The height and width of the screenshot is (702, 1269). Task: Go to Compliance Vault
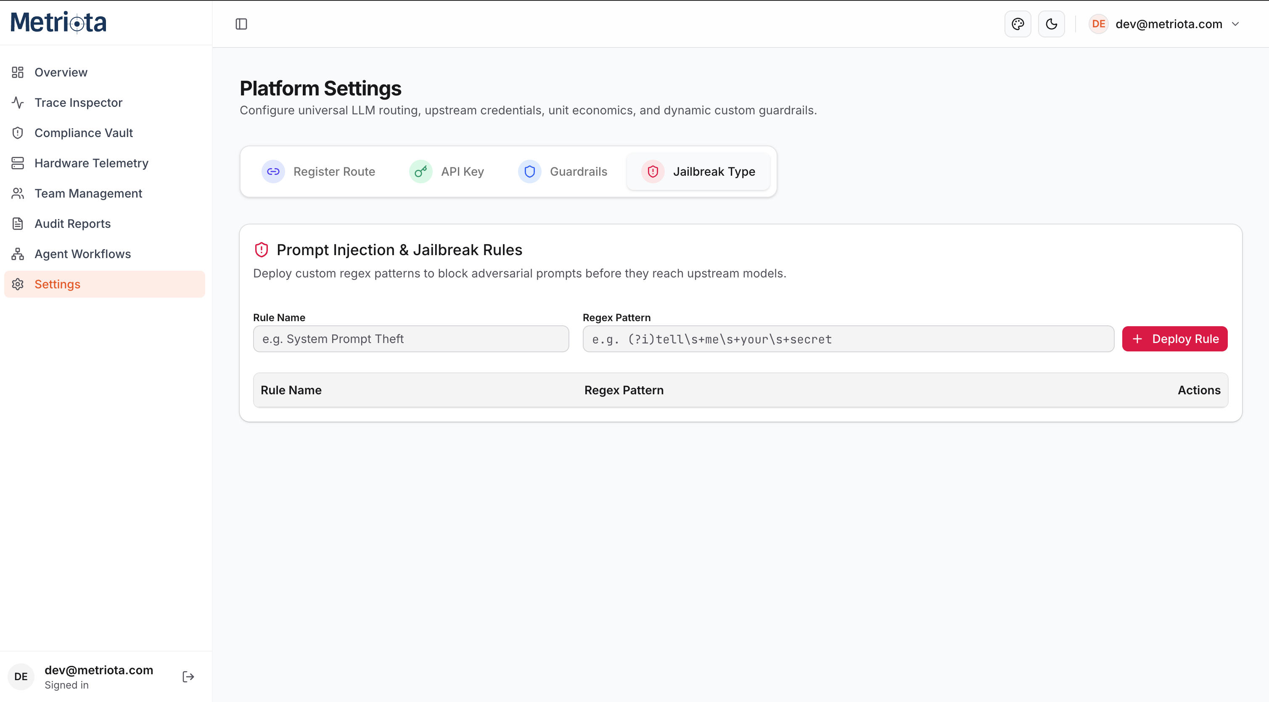pos(104,133)
